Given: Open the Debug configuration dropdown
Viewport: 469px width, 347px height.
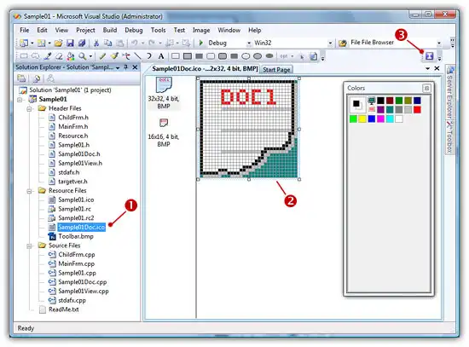Looking at the screenshot, I should pos(249,43).
